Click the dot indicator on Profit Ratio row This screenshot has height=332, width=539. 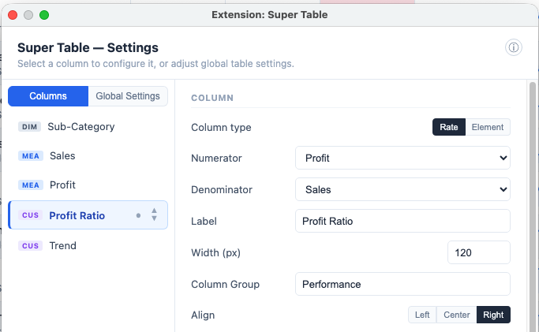138,215
